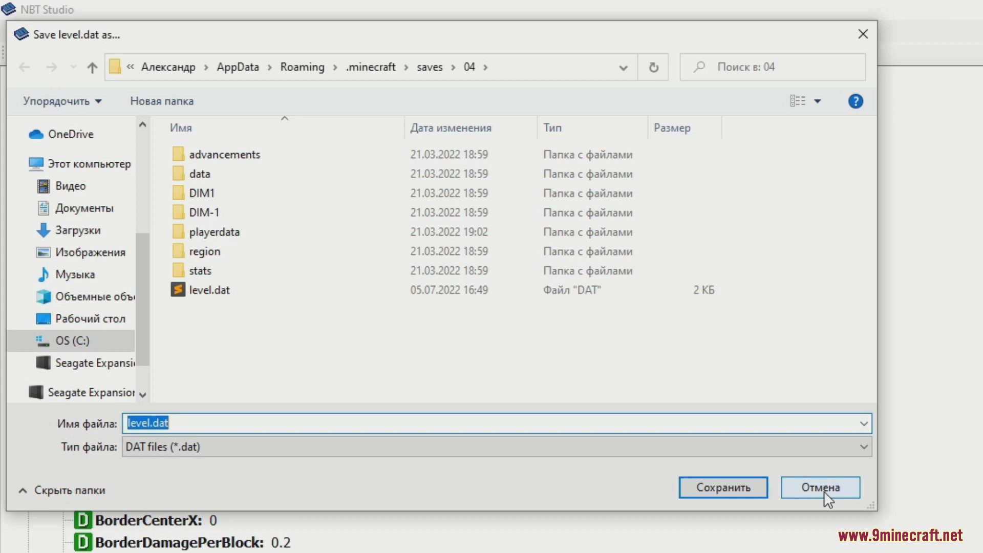Viewport: 983px width, 553px height.
Task: Open the Упорядочить menu
Action: click(x=62, y=101)
